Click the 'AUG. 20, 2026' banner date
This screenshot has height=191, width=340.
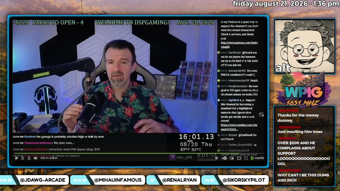click(x=195, y=23)
